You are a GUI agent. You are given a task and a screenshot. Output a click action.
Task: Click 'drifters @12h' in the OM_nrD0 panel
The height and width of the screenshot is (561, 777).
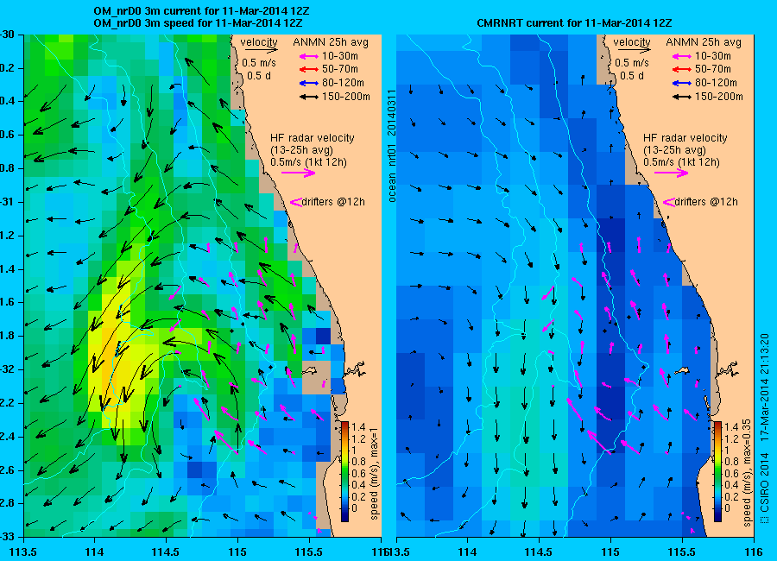click(x=333, y=202)
